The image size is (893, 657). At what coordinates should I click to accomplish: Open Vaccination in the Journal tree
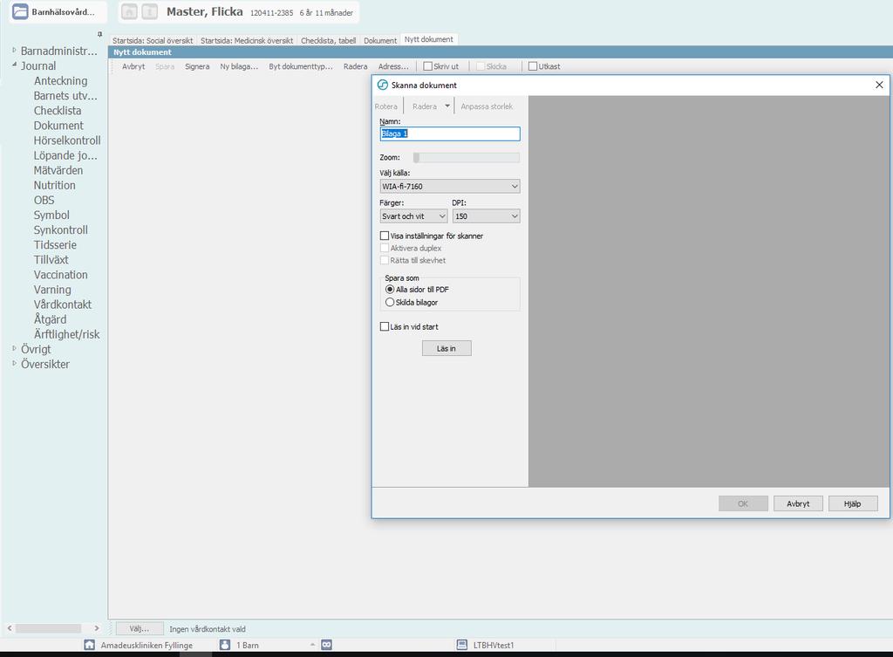coord(60,275)
